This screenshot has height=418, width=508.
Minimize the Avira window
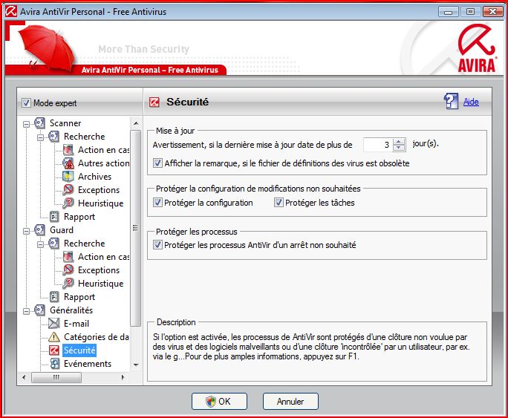coord(449,12)
